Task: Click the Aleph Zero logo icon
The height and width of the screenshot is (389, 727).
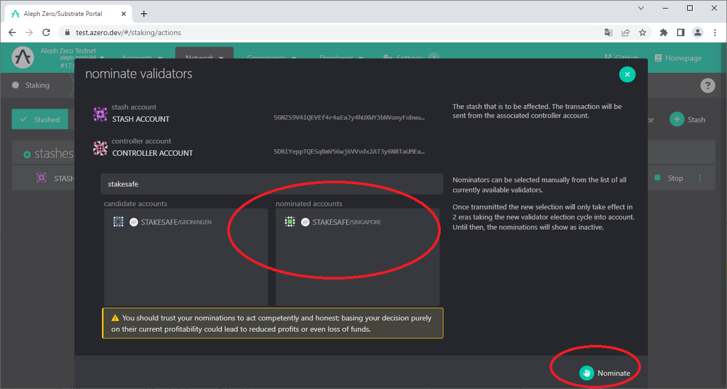Action: click(x=23, y=57)
